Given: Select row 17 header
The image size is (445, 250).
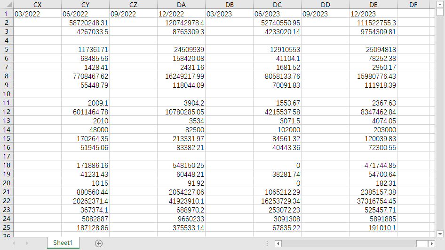Looking at the screenshot, I should [x=7, y=156].
